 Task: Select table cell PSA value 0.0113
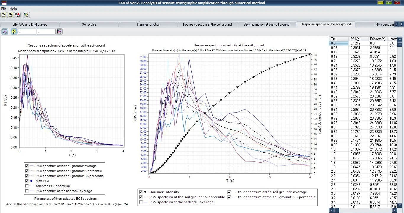click(x=359, y=202)
